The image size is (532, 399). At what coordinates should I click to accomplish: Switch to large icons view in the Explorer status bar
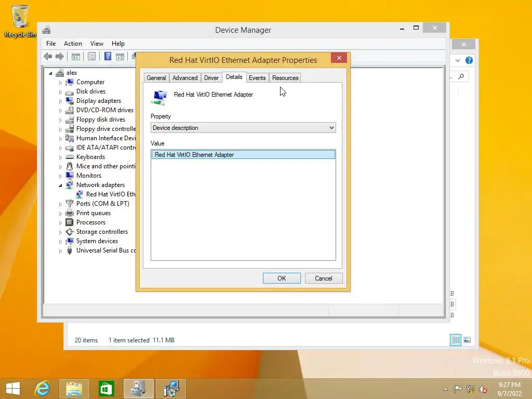tap(467, 340)
